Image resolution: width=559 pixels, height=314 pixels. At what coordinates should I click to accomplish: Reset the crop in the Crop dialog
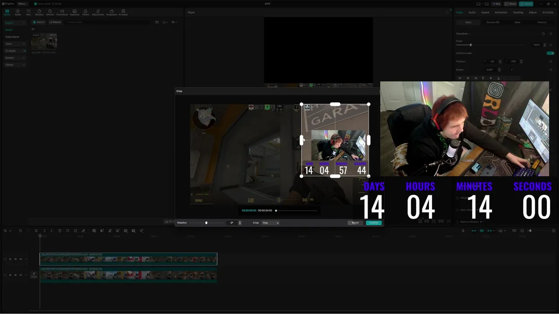click(x=355, y=223)
